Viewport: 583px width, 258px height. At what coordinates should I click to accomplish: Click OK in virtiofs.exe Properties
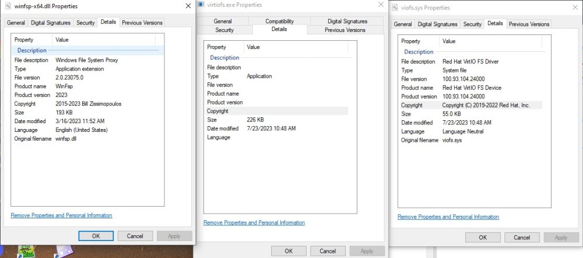(289, 251)
